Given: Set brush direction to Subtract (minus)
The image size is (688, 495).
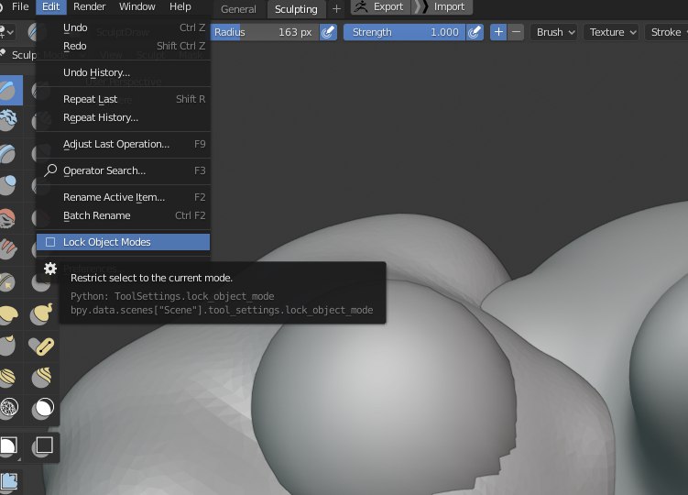Looking at the screenshot, I should pyautogui.click(x=516, y=32).
